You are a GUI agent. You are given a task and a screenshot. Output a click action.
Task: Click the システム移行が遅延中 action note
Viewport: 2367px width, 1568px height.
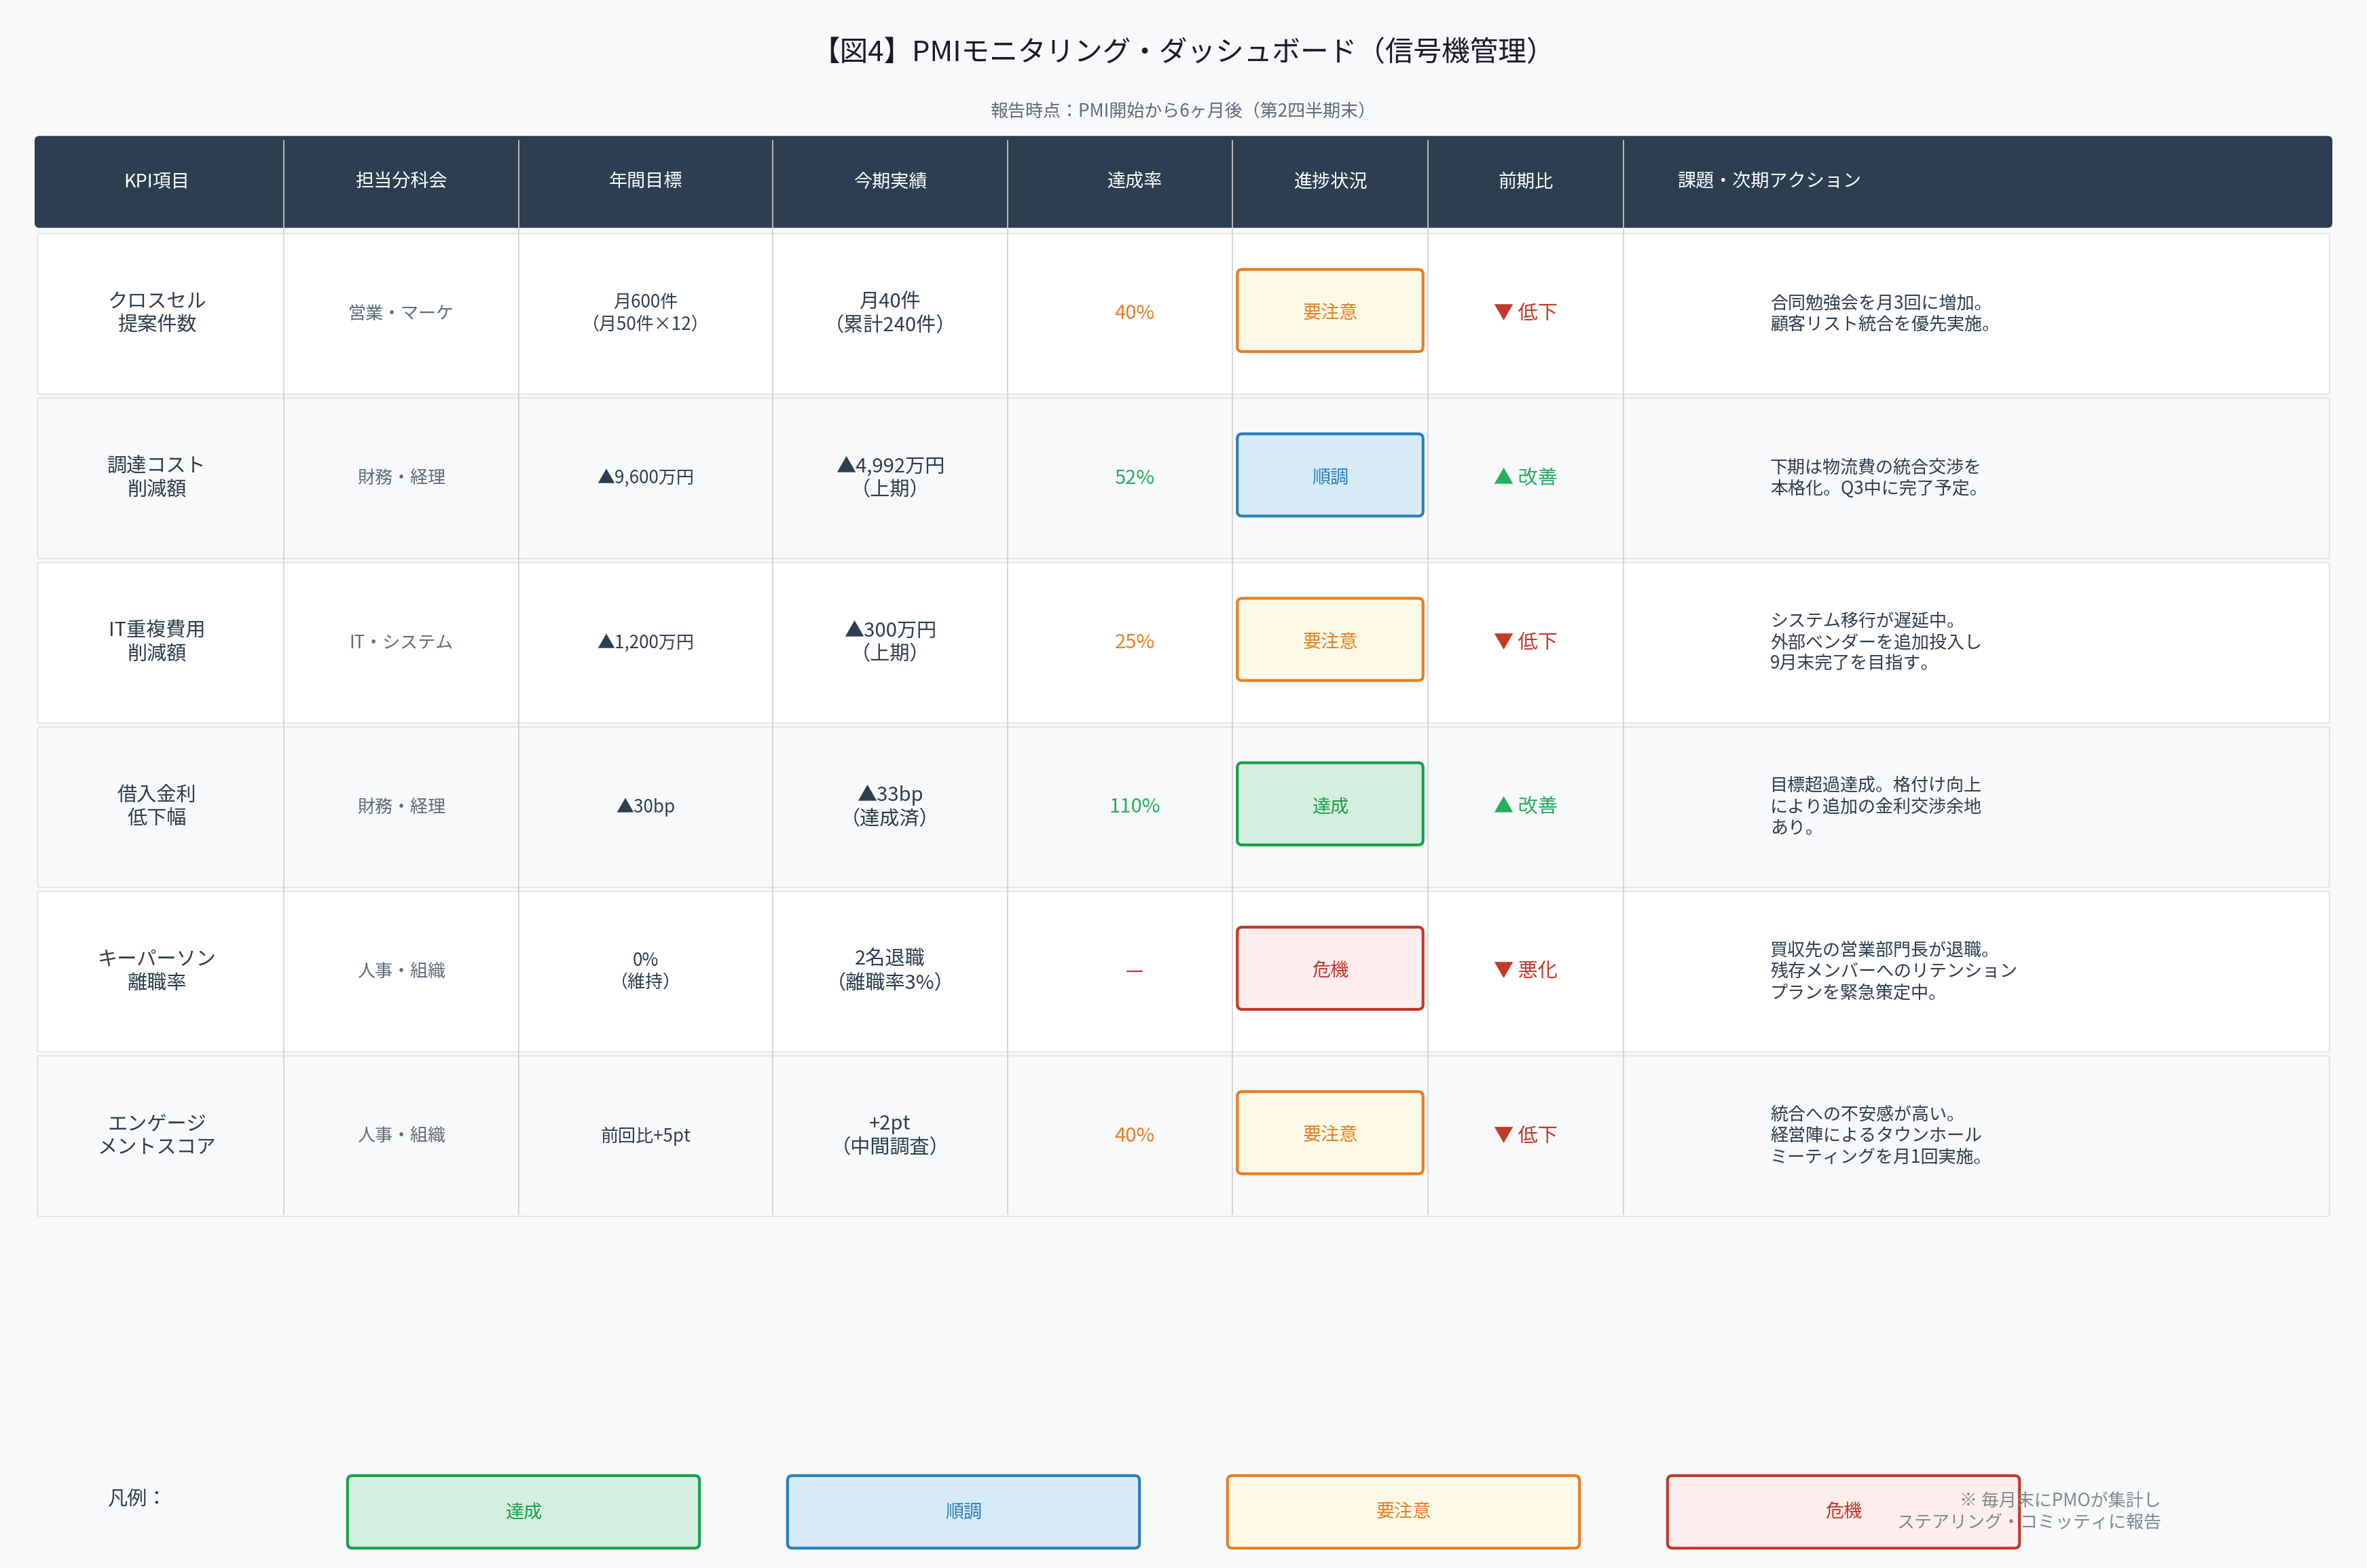coord(1875,641)
